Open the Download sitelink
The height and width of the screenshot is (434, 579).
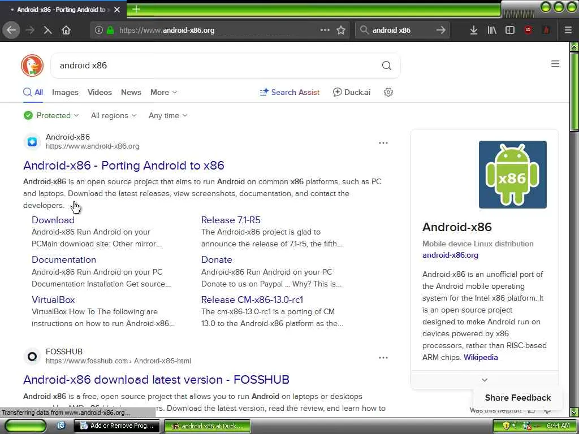click(53, 220)
